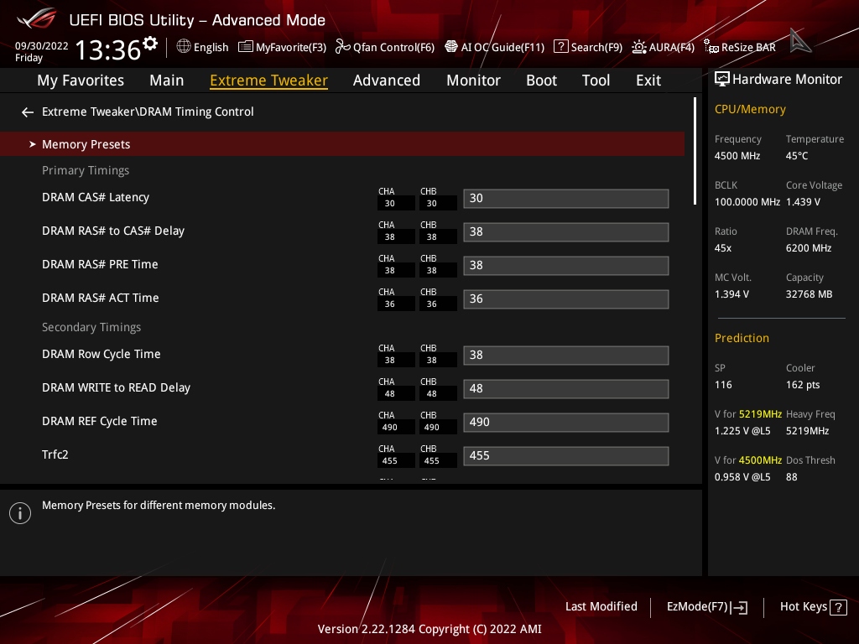Open the Boot tab
The width and height of the screenshot is (859, 644).
pyautogui.click(x=541, y=80)
